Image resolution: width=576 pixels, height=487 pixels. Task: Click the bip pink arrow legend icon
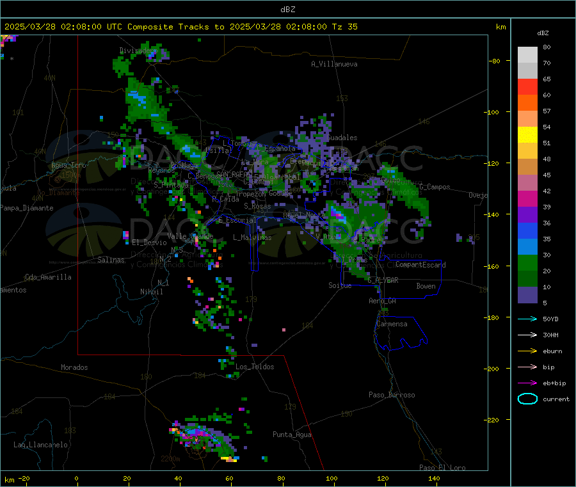pos(527,367)
